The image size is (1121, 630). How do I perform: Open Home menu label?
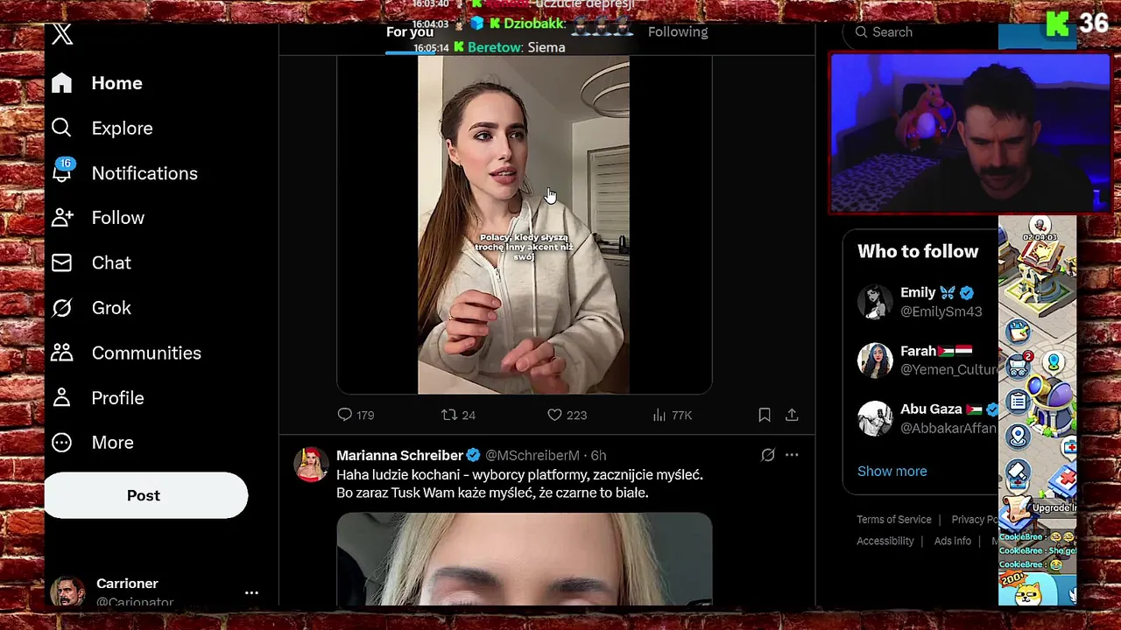pyautogui.click(x=117, y=83)
